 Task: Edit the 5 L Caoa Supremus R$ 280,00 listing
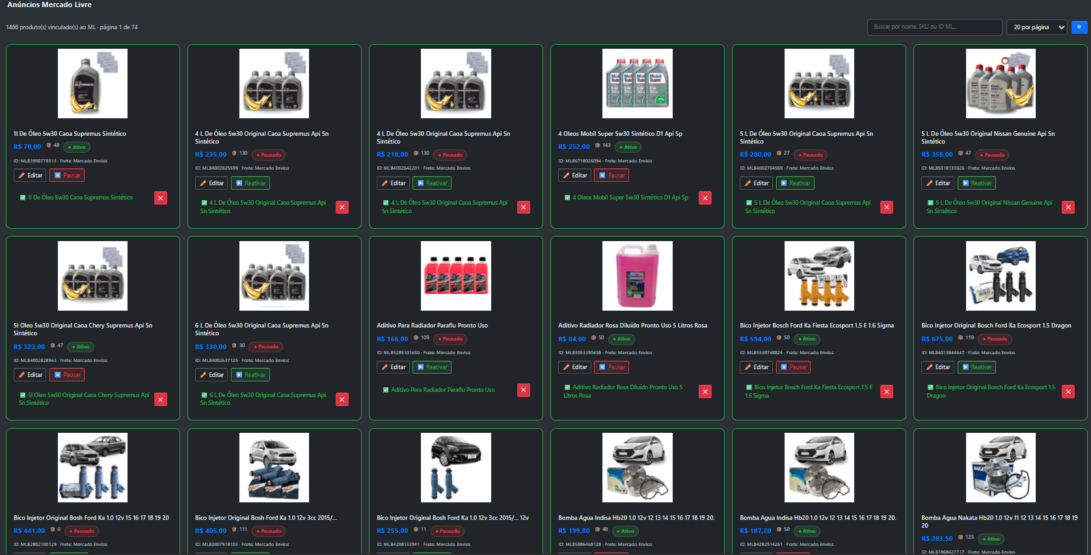point(756,183)
